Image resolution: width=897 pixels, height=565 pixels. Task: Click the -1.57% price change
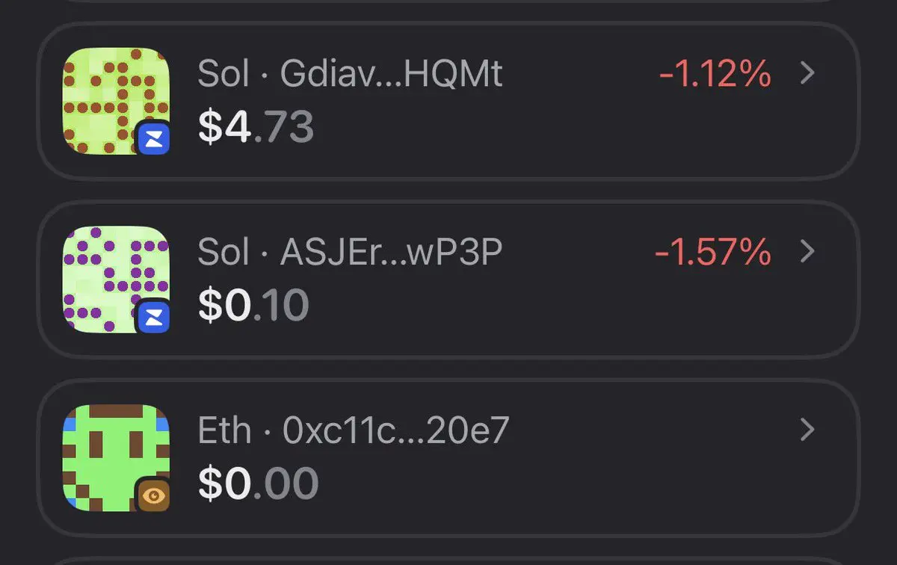(x=713, y=252)
